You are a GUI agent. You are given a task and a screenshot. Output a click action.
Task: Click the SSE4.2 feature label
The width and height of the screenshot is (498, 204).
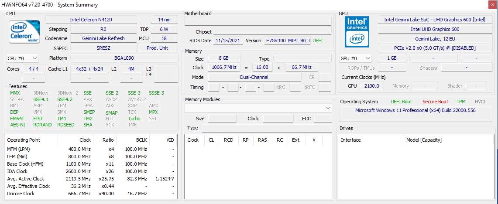pos(65,99)
